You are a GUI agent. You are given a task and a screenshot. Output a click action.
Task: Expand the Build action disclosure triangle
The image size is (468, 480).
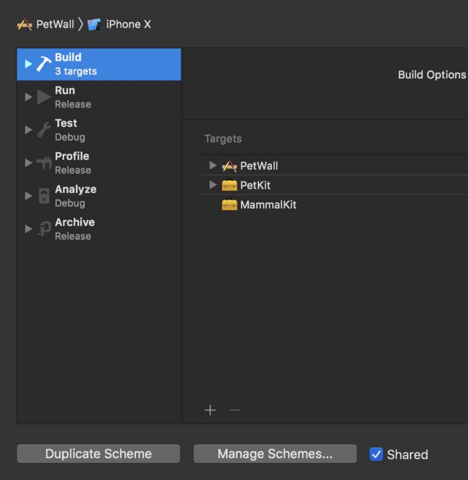[x=28, y=64]
